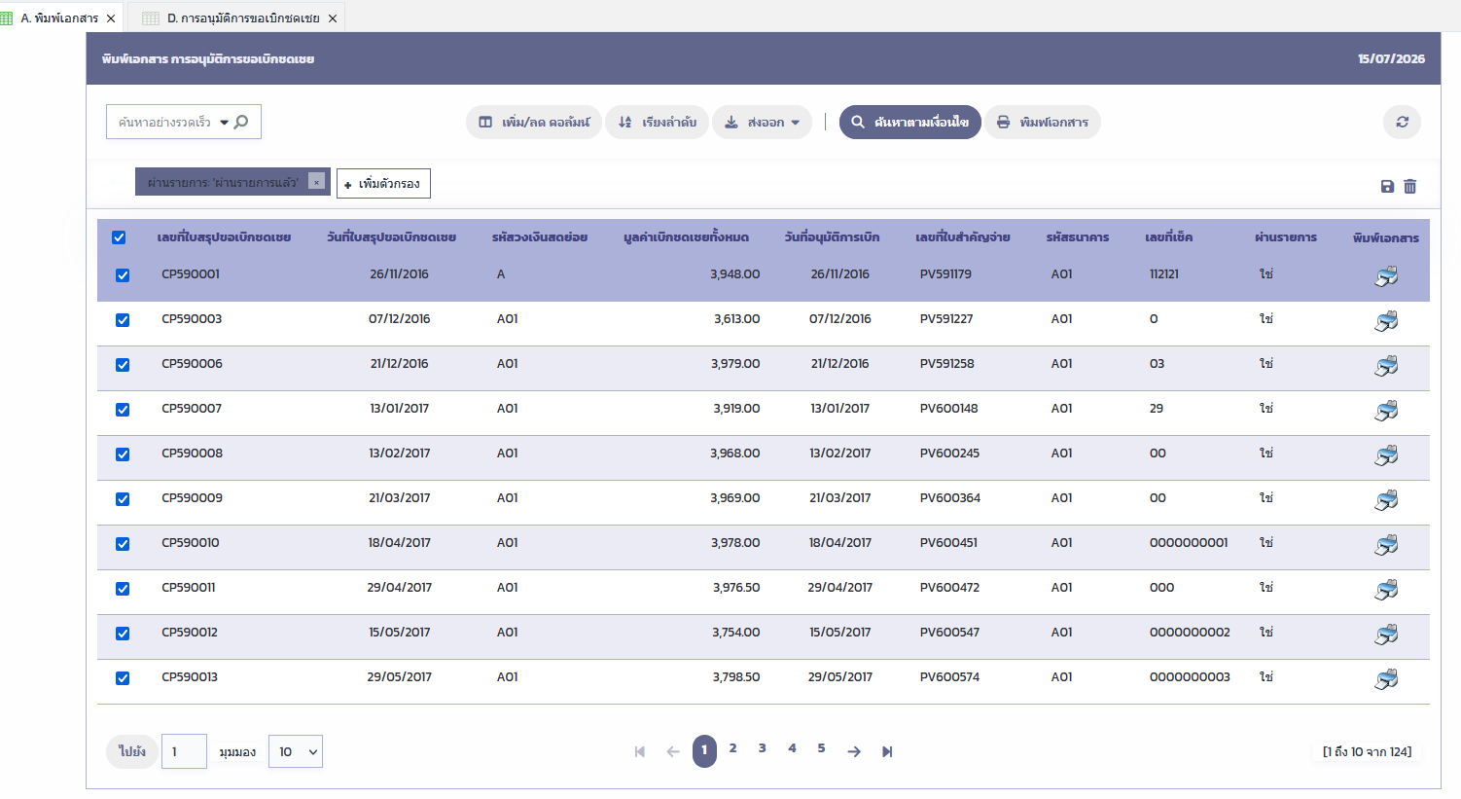Viewport: 1461px width, 799px height.
Task: Select tab A. พิมพ์เอกสาร
Action: point(59,18)
